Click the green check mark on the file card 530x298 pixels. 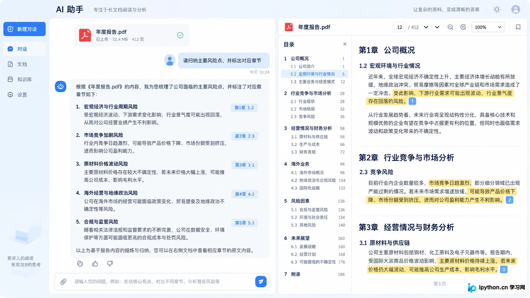pyautogui.click(x=180, y=35)
